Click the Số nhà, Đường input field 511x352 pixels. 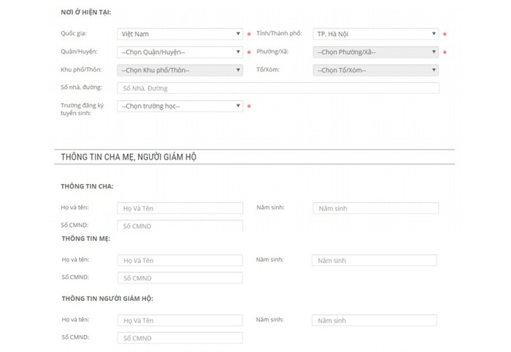click(277, 88)
